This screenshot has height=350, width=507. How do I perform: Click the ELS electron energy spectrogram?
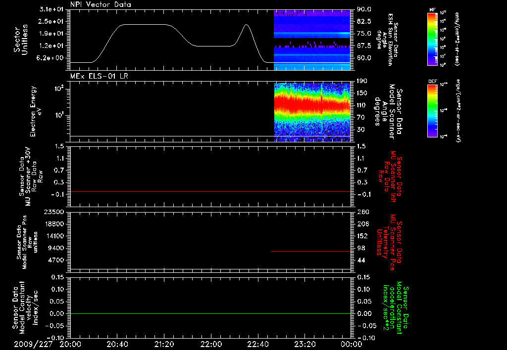point(312,112)
